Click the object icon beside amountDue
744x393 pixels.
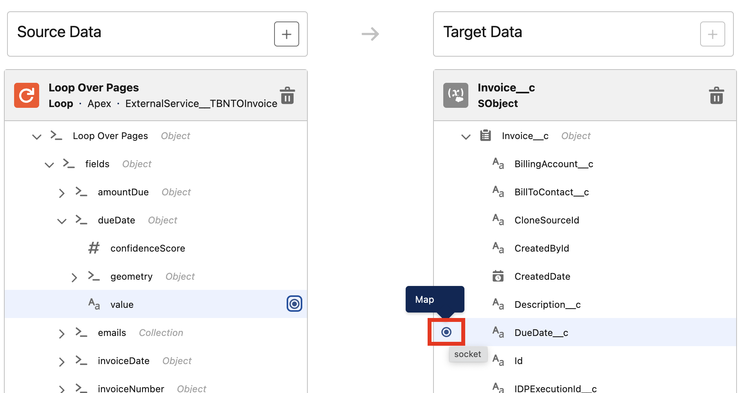(x=81, y=192)
